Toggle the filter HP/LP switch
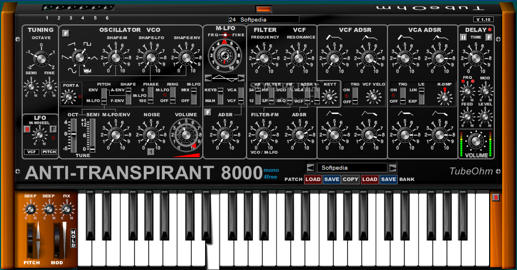Image resolution: width=517 pixels, height=270 pixels. (x=272, y=95)
